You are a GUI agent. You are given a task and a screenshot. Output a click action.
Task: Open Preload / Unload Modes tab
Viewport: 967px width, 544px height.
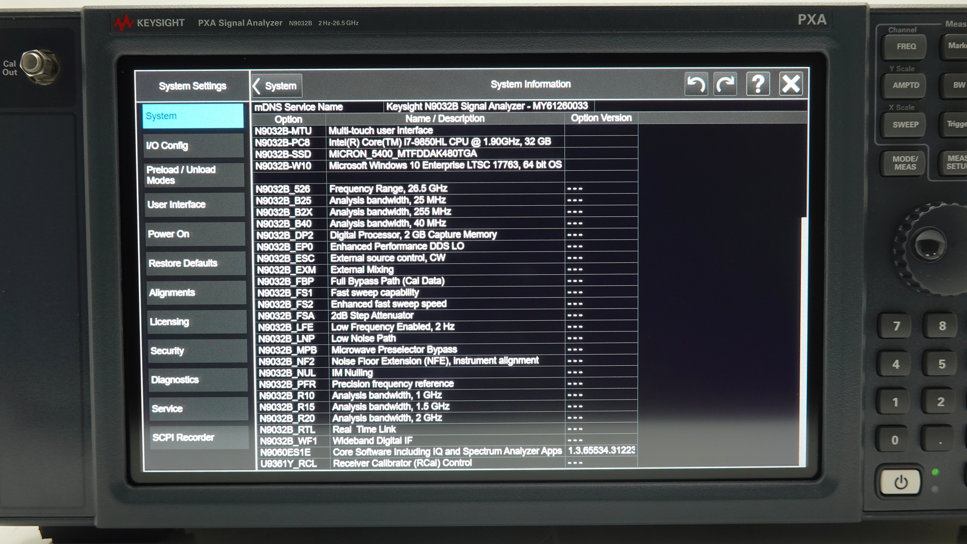coord(195,175)
